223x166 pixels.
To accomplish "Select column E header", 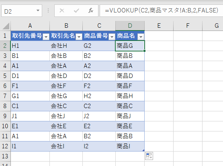I will coord(159,26).
